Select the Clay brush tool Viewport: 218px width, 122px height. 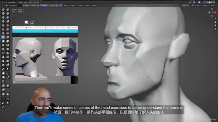coord(3,14)
